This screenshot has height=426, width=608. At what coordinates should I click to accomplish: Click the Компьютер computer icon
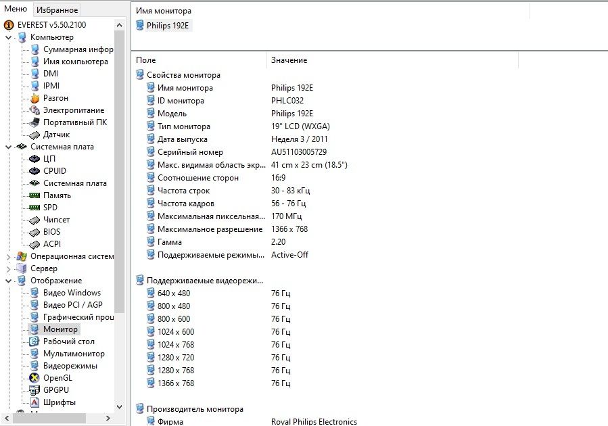(22, 37)
